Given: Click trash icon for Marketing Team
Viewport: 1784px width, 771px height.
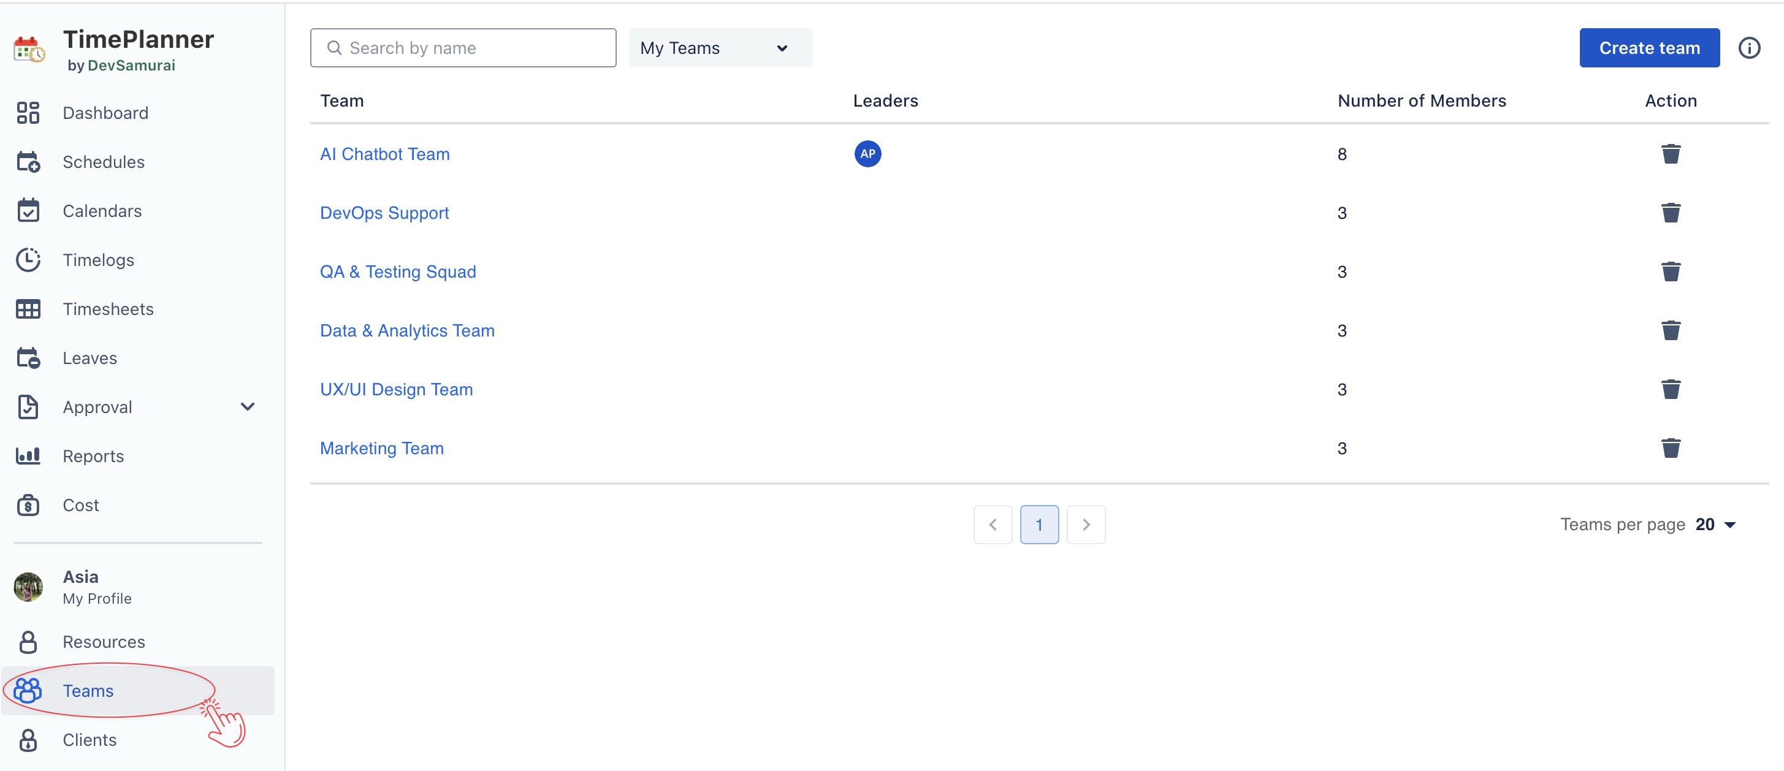Looking at the screenshot, I should (1671, 448).
